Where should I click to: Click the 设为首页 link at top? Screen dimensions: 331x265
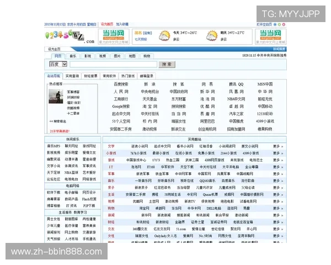[107, 24]
